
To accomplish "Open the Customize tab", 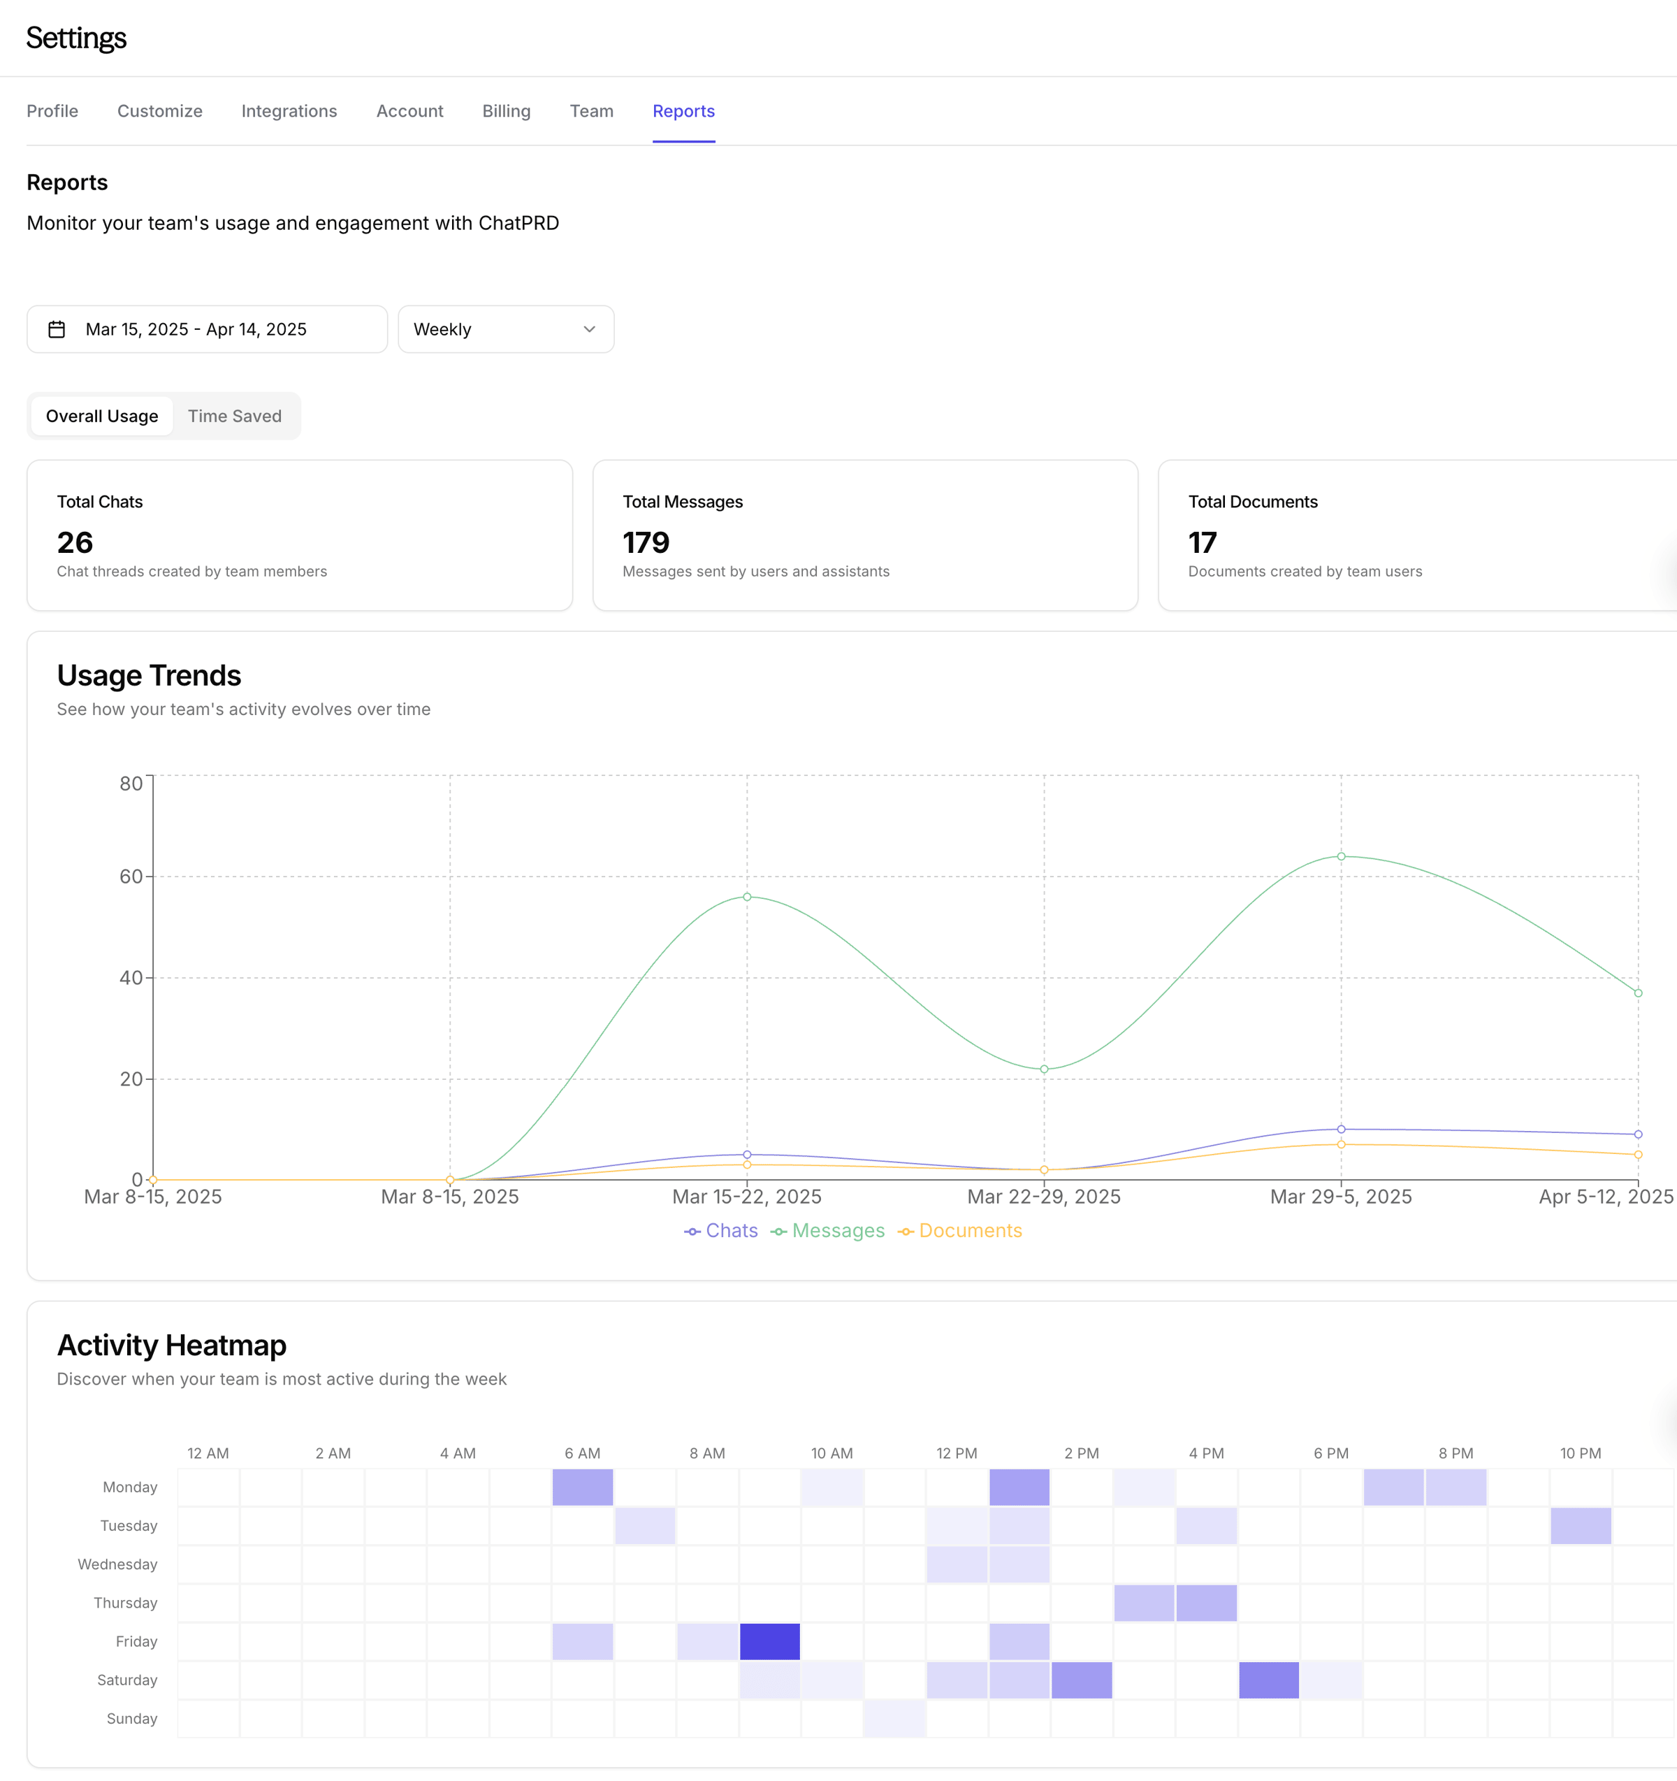I will (159, 111).
